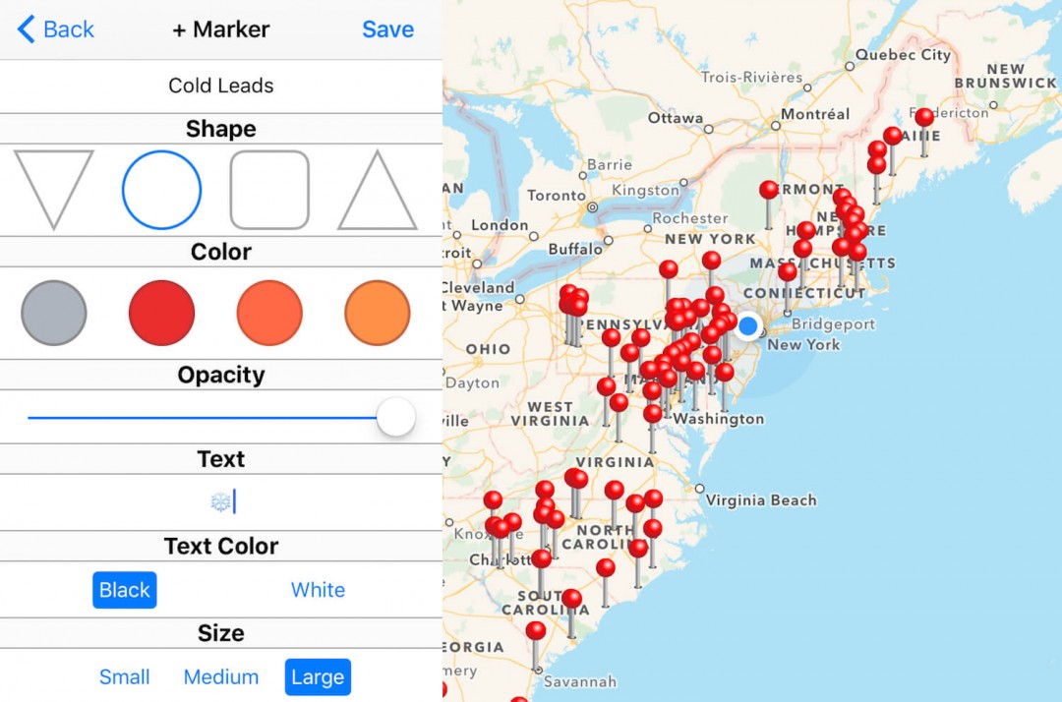Confirm the Large marker size

point(317,676)
